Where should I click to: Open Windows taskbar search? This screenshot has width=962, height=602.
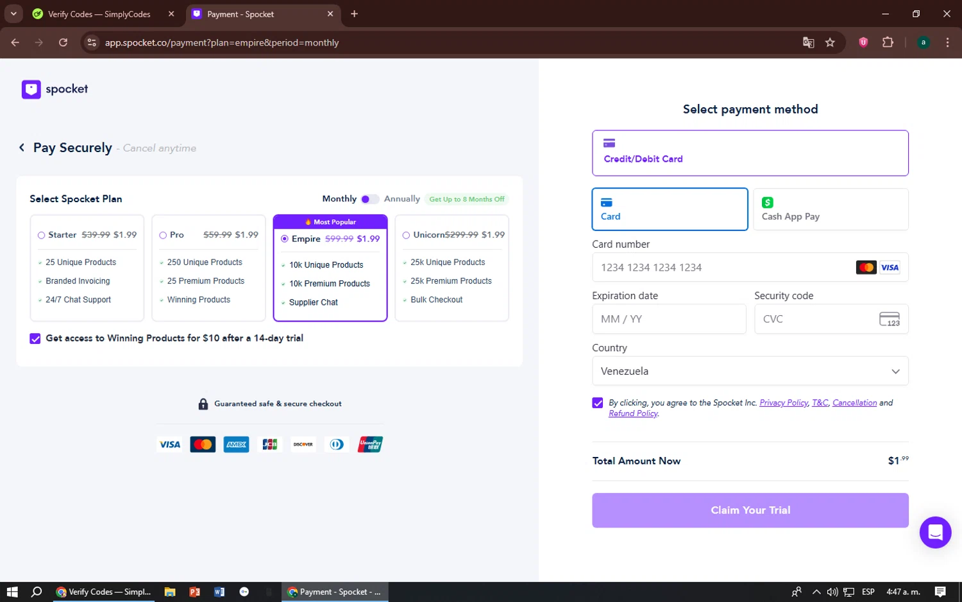click(37, 592)
